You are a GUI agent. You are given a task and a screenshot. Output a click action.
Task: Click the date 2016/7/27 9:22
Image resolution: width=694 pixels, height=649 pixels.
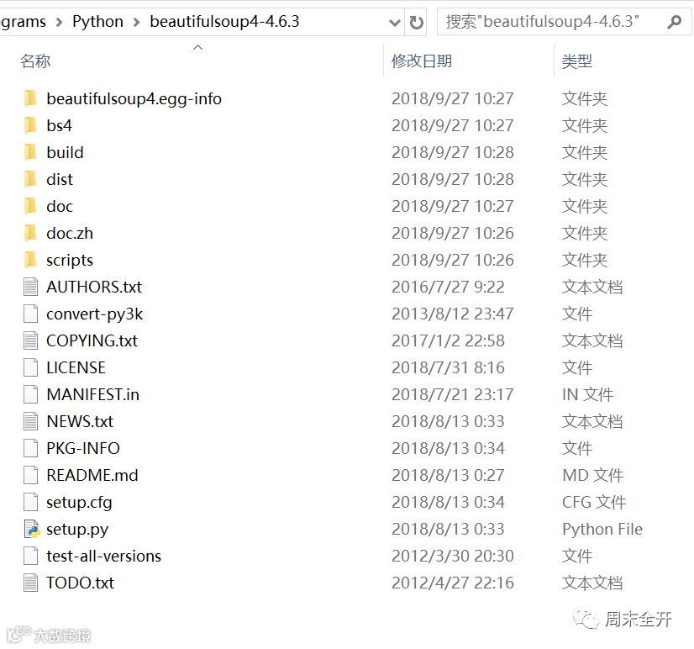point(448,287)
